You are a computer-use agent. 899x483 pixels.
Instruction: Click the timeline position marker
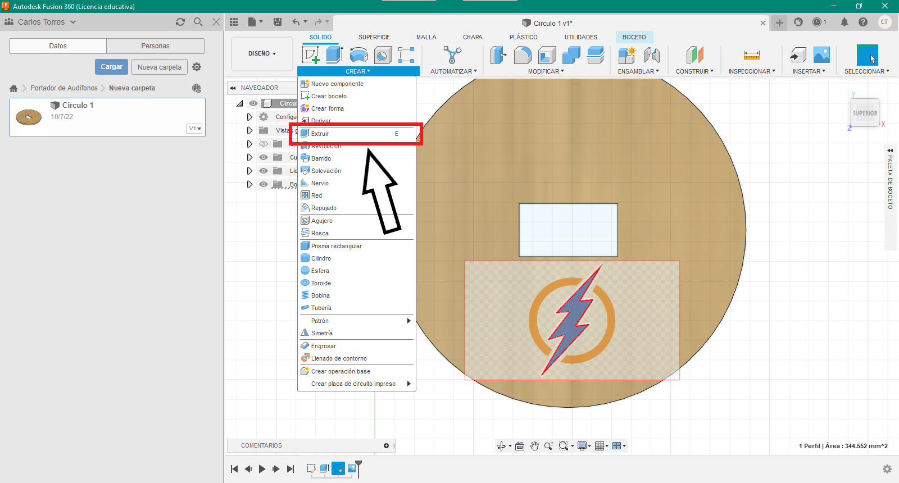pyautogui.click(x=358, y=468)
